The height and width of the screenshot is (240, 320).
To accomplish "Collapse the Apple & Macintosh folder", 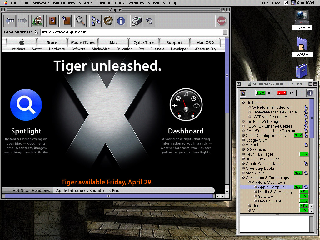I will (x=250, y=182).
